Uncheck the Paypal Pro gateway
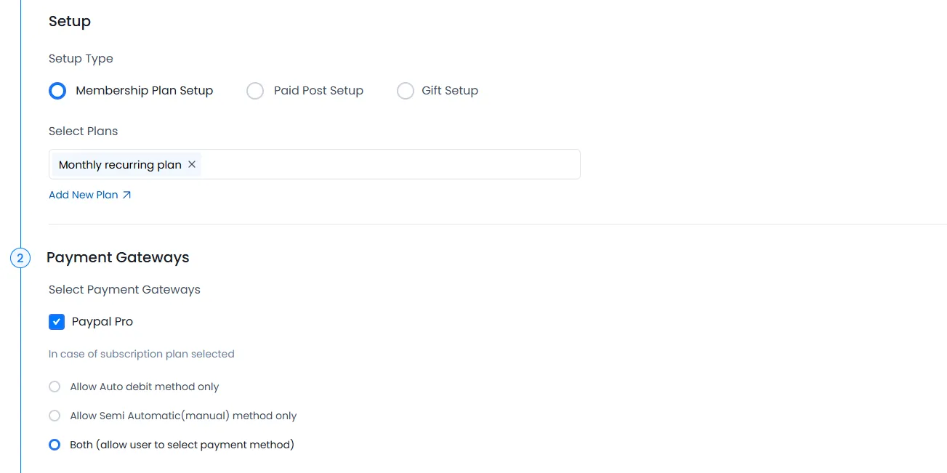 [57, 321]
